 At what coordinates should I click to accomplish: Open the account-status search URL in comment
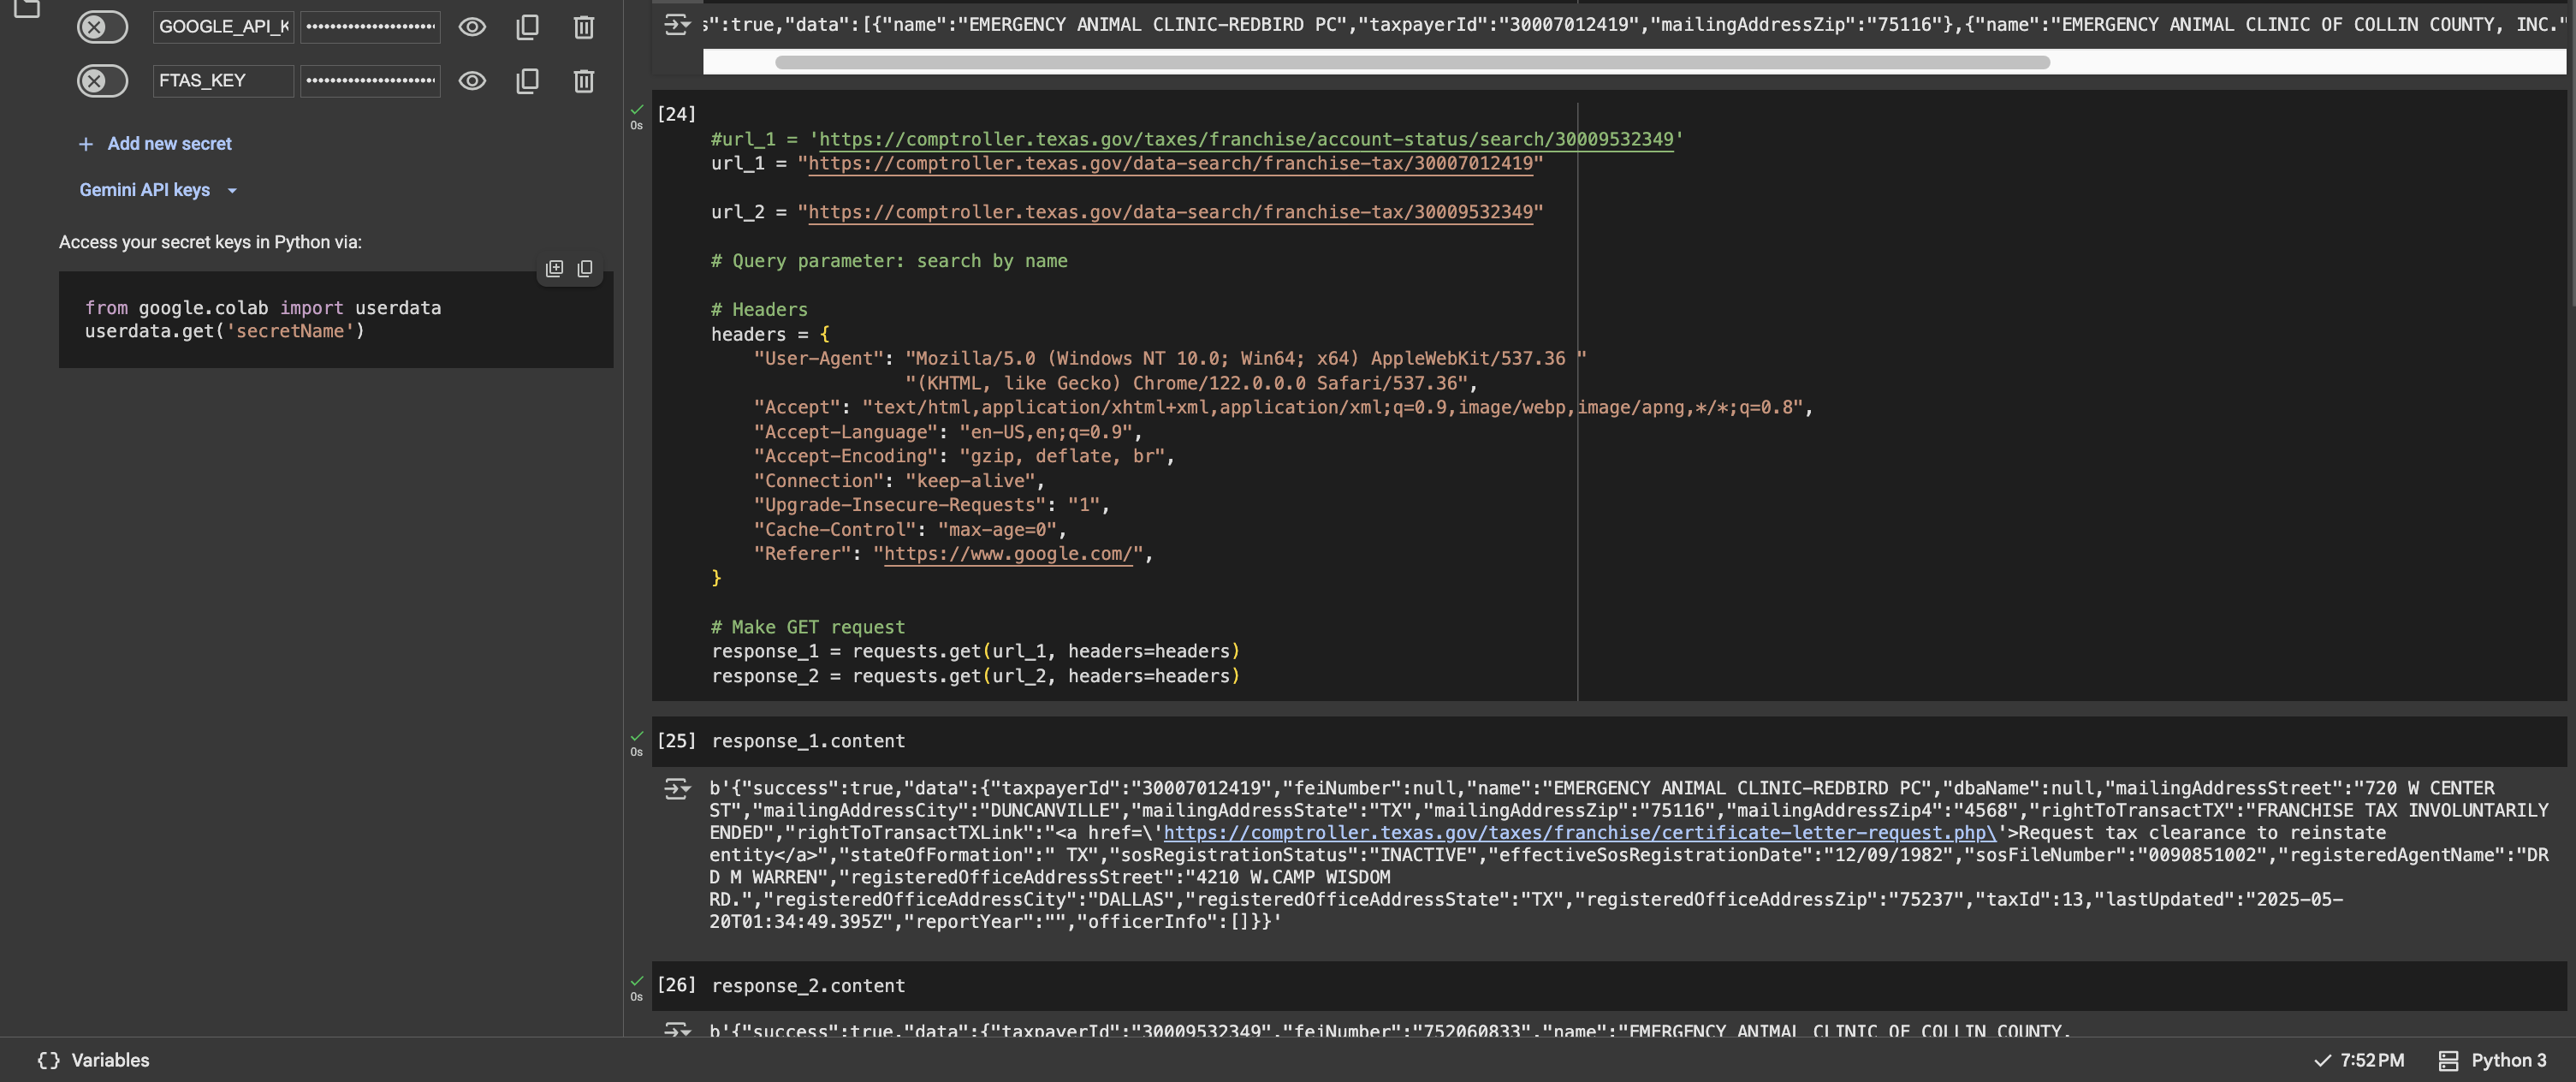click(x=1246, y=139)
